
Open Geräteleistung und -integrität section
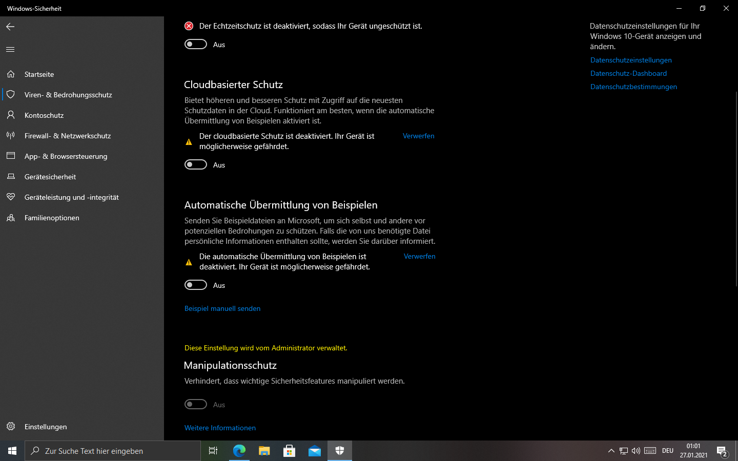[x=82, y=197]
